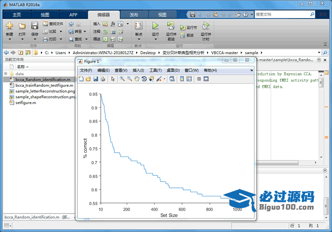Click the Advance (前进) button
The image size is (332, 232).
click(x=187, y=35)
